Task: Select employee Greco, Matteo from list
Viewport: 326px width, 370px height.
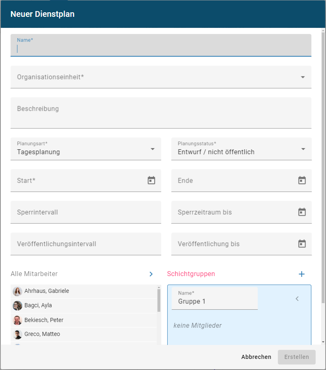Action: 42,334
